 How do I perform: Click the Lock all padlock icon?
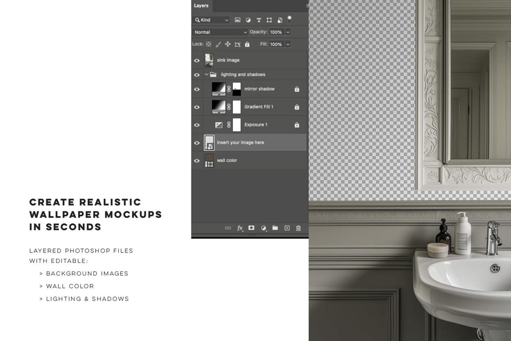(x=247, y=44)
